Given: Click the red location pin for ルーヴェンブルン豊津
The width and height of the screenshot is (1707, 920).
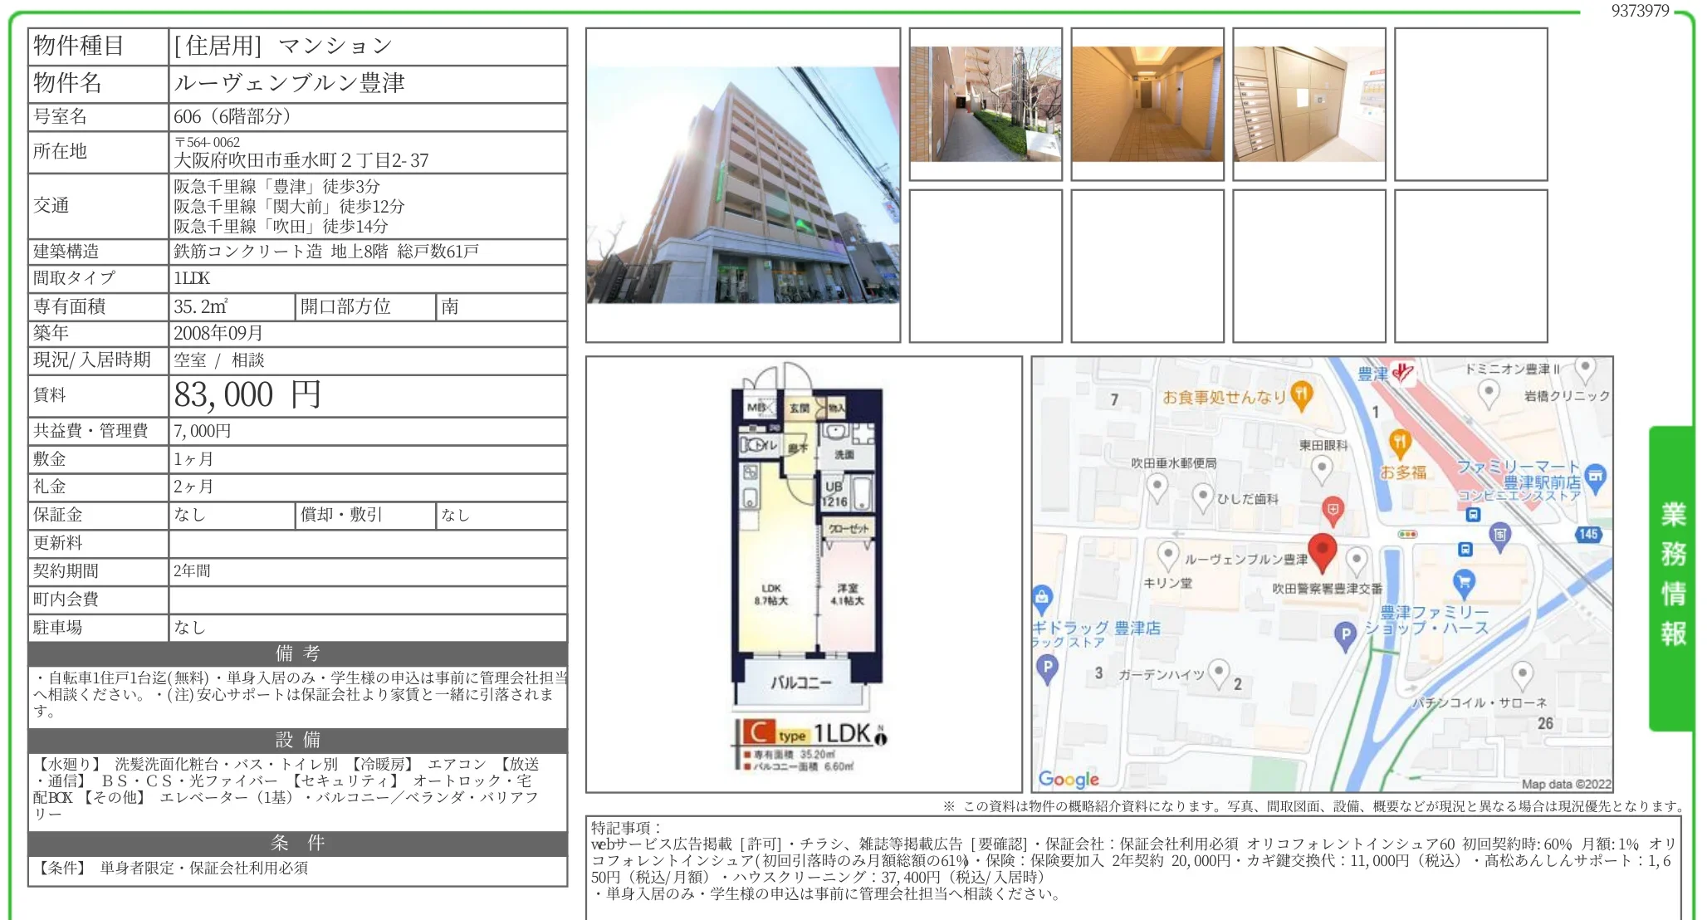Looking at the screenshot, I should pyautogui.click(x=1322, y=551).
